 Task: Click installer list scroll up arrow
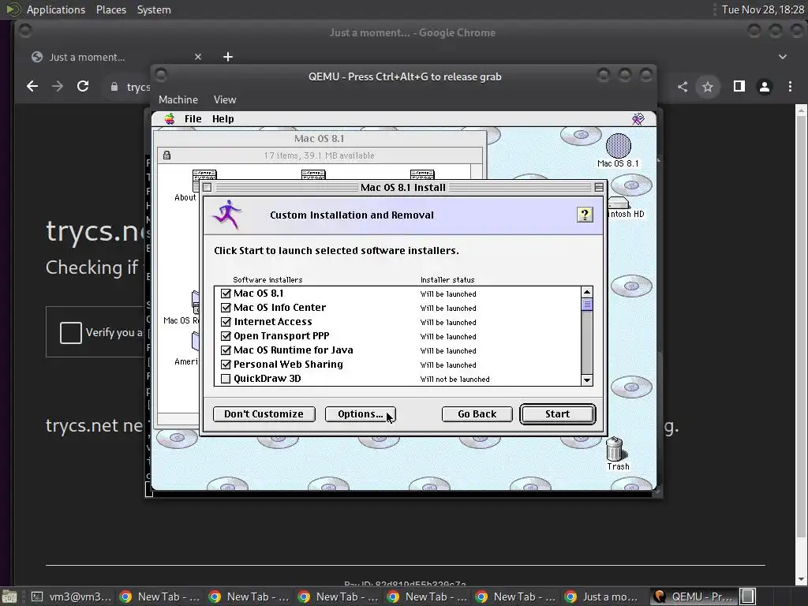click(586, 292)
